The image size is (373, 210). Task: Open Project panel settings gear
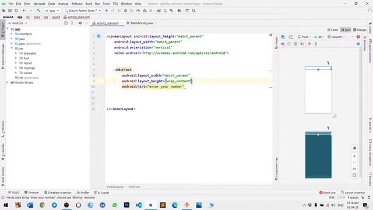(80, 23)
